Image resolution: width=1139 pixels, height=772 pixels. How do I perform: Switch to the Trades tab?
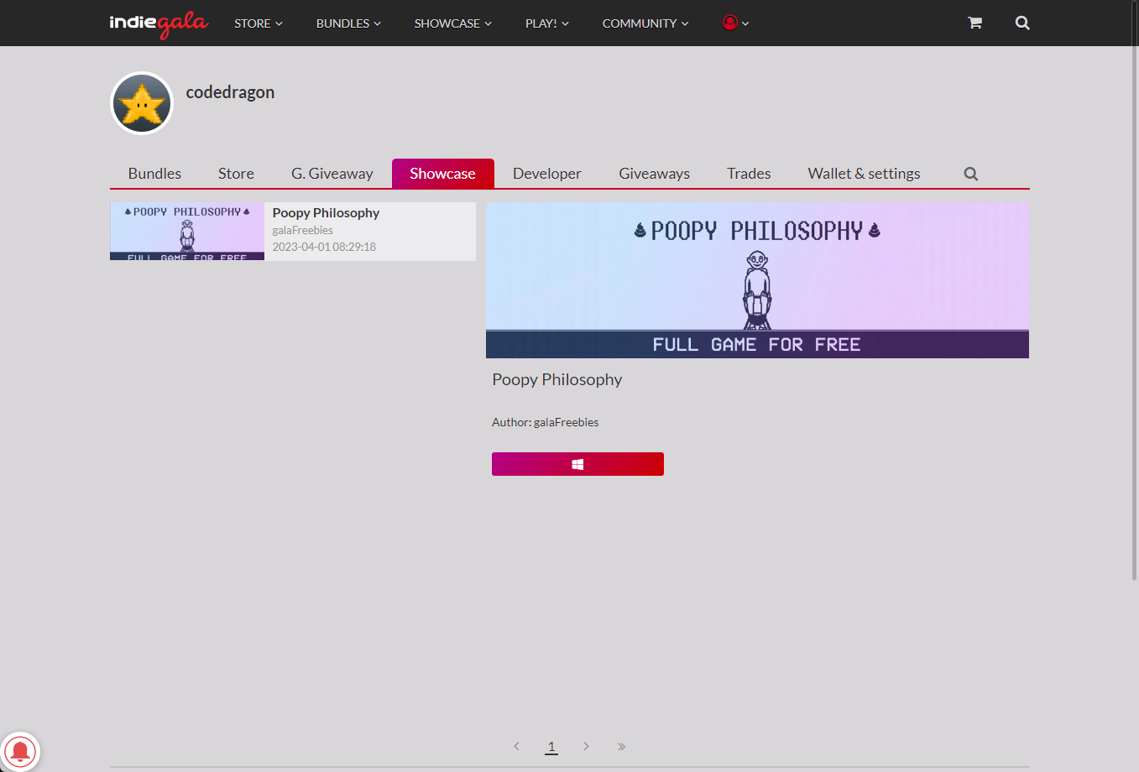749,174
